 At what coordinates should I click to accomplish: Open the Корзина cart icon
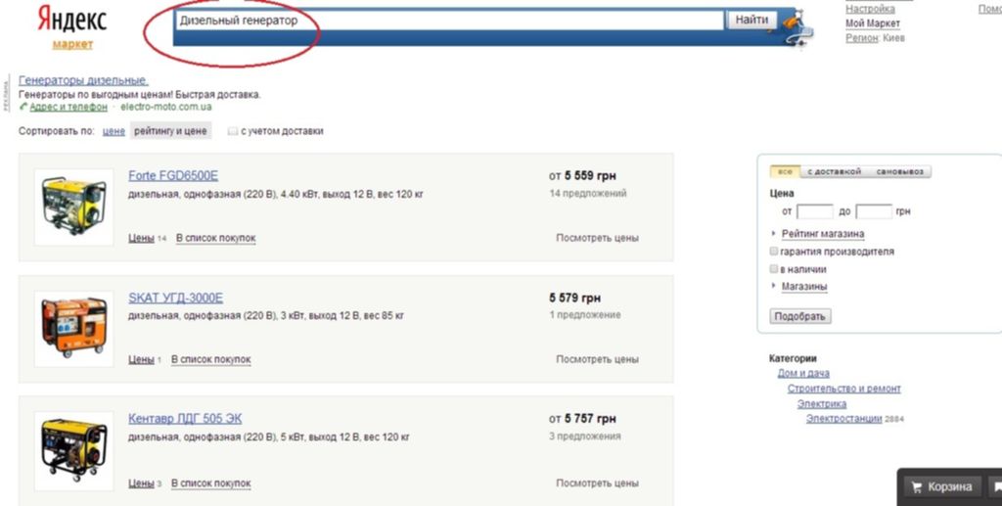[917, 487]
